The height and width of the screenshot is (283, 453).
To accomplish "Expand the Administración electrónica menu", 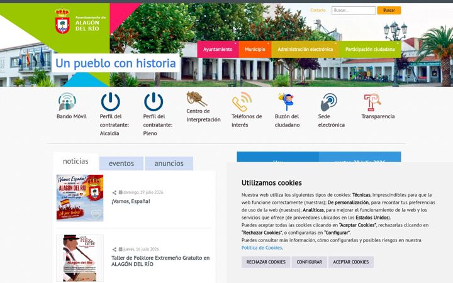I will [305, 50].
